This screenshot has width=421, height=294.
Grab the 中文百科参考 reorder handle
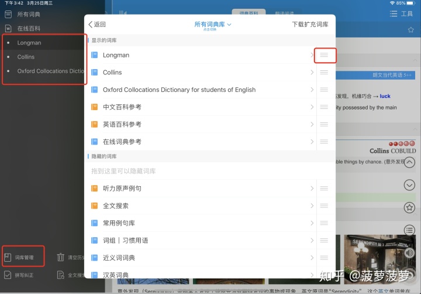[324, 107]
